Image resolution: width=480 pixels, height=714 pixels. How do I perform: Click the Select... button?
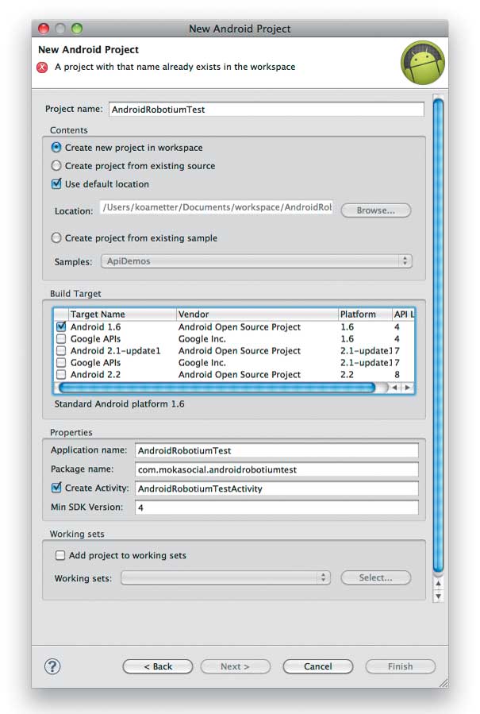pyautogui.click(x=376, y=577)
